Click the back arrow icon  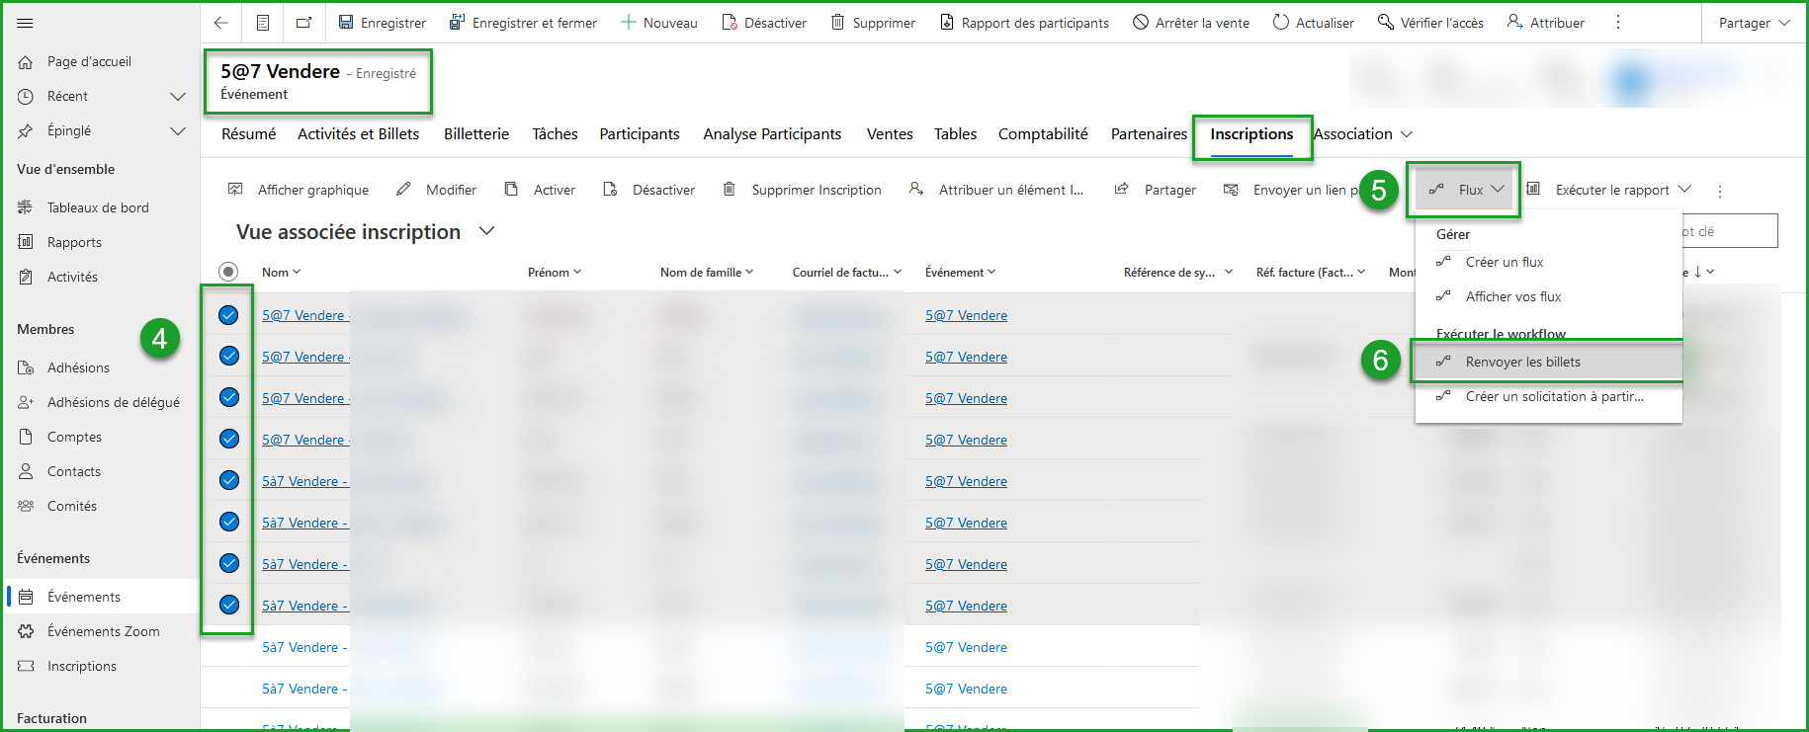221,23
